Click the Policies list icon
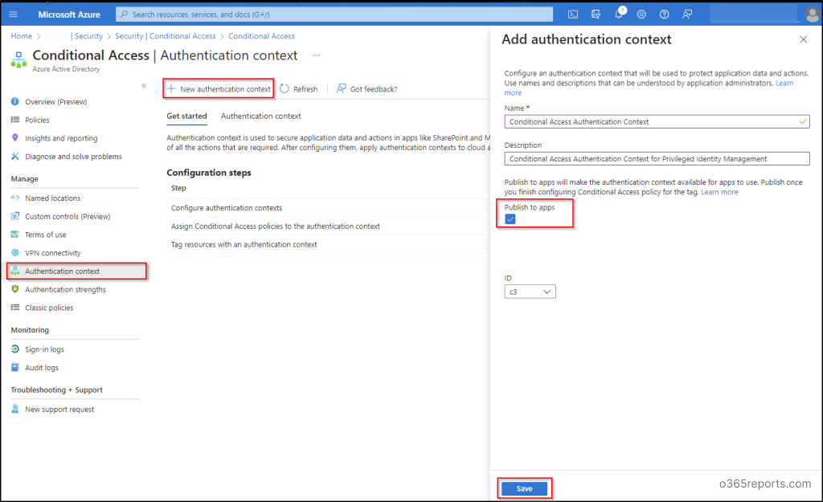823x502 pixels. tap(14, 120)
